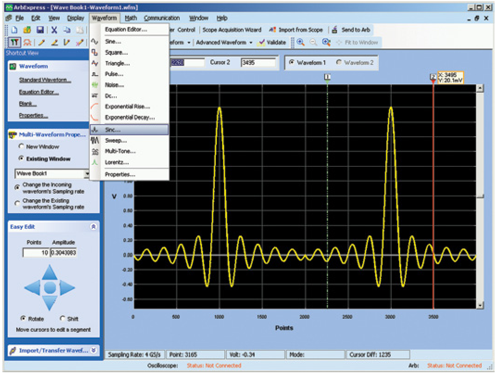
Task: Open the Math menu
Action: pyautogui.click(x=130, y=18)
